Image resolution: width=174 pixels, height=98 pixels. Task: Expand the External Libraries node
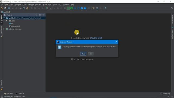pos(4,29)
